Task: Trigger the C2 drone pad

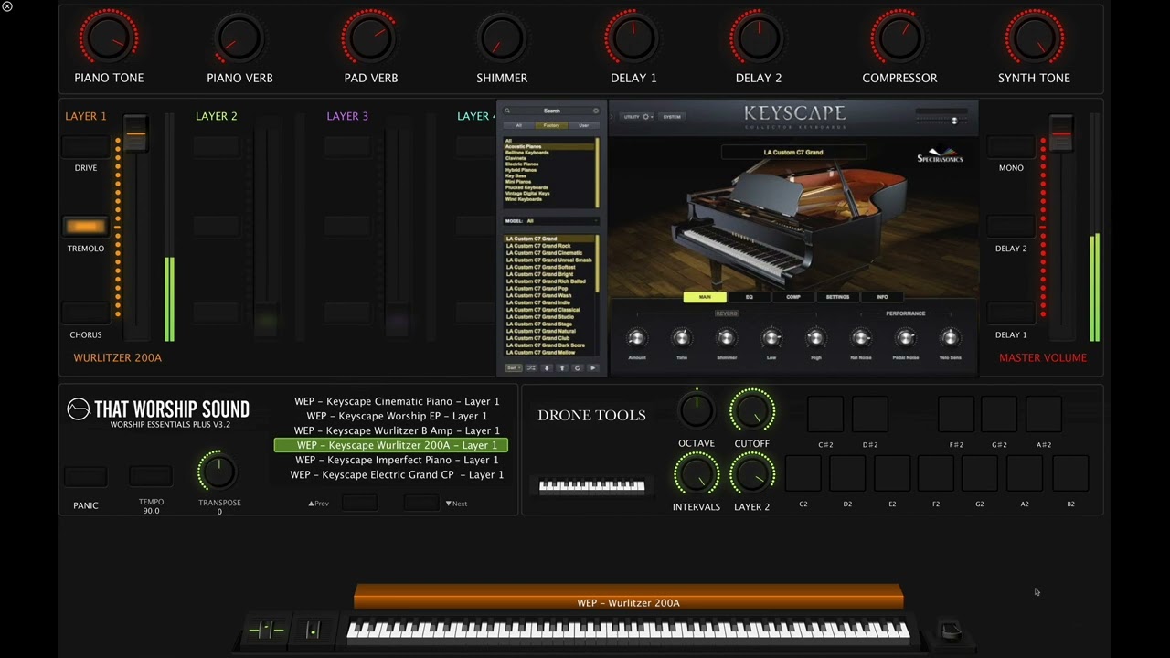Action: click(803, 474)
